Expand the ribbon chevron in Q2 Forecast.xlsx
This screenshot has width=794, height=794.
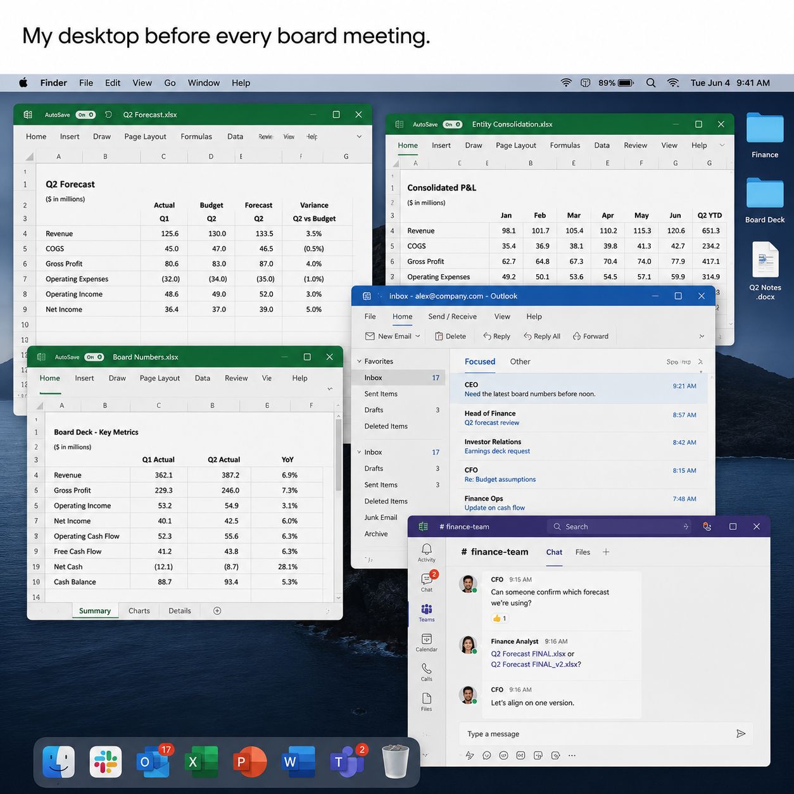359,137
